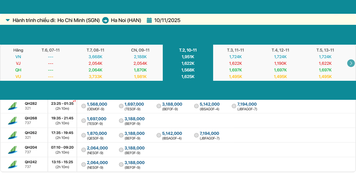The image size is (356, 177).
Task: Click Bamboo Airways logo for flight QH282
Action: (12, 106)
